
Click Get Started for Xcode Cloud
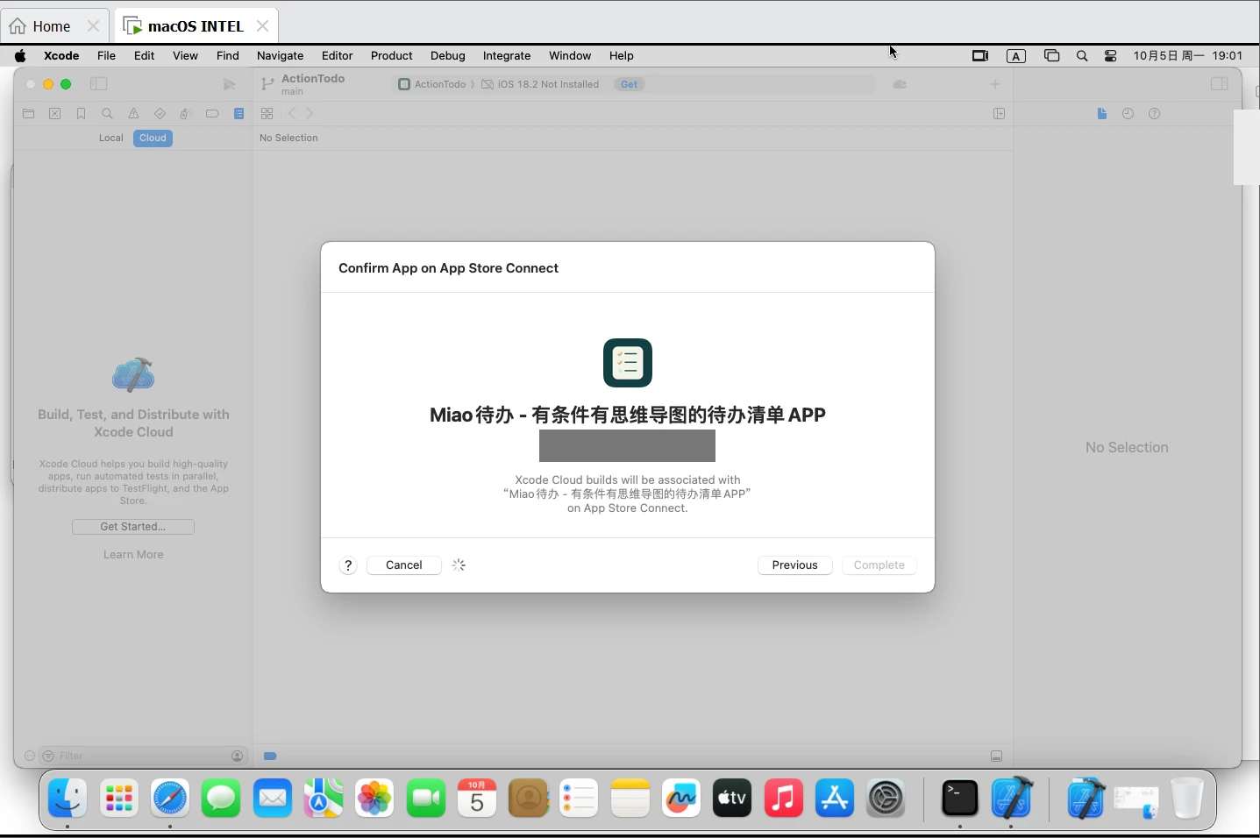pyautogui.click(x=133, y=527)
